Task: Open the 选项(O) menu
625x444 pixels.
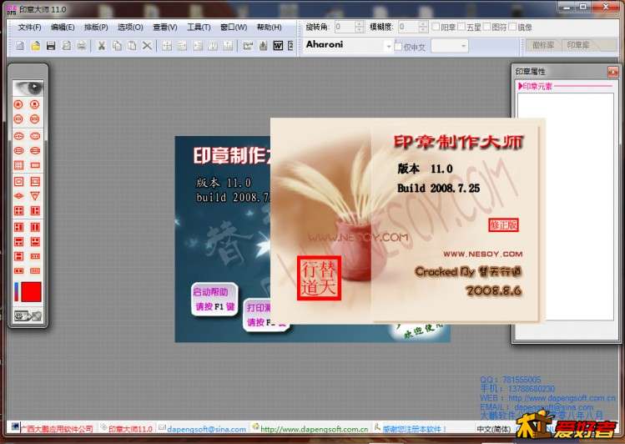Action: click(x=130, y=27)
